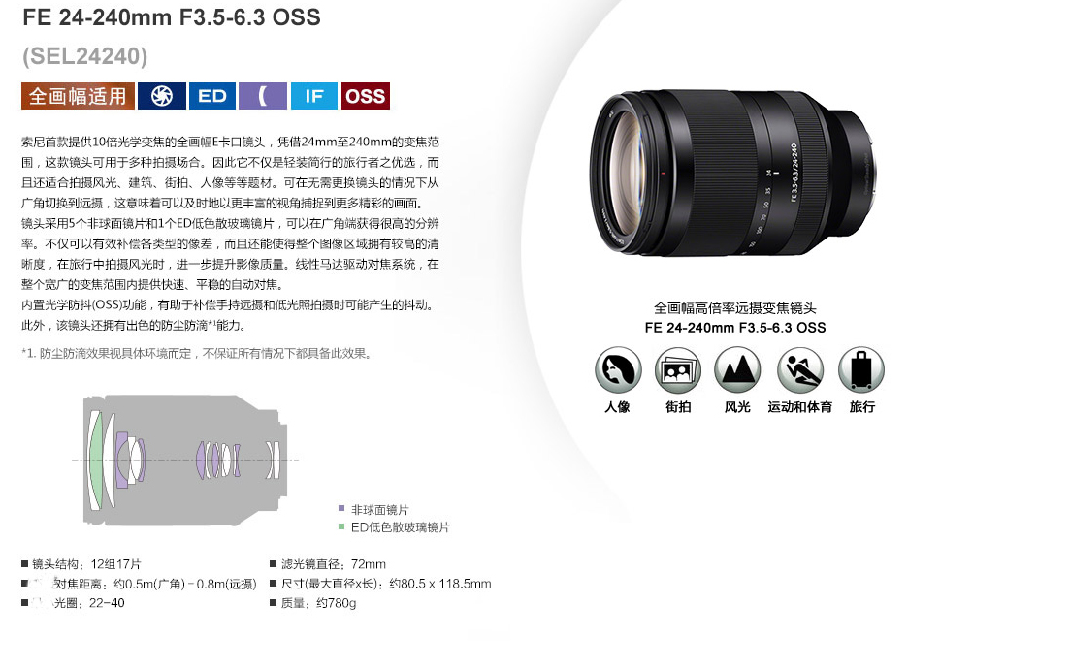1070x668 pixels.
Task: Click the 滤光镜直径 72mm specification line
Action: coord(328,564)
